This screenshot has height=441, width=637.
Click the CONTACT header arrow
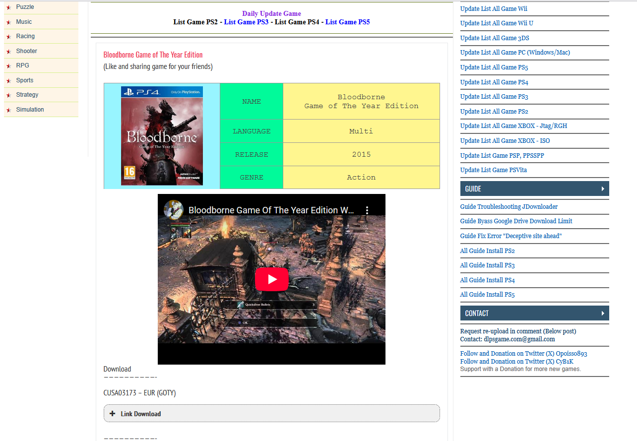point(603,314)
